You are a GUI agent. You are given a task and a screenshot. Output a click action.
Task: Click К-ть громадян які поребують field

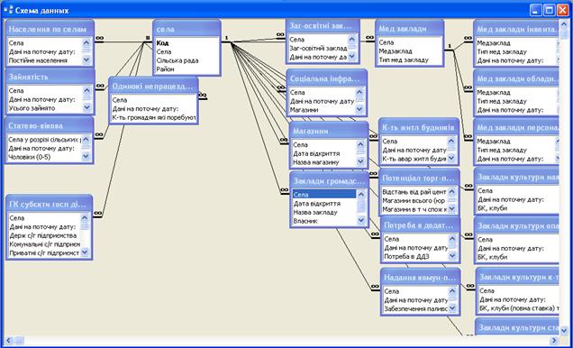tap(154, 118)
